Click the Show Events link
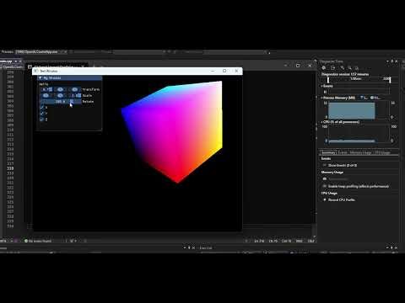Viewport: 405px width, 303px height. [x=343, y=166]
